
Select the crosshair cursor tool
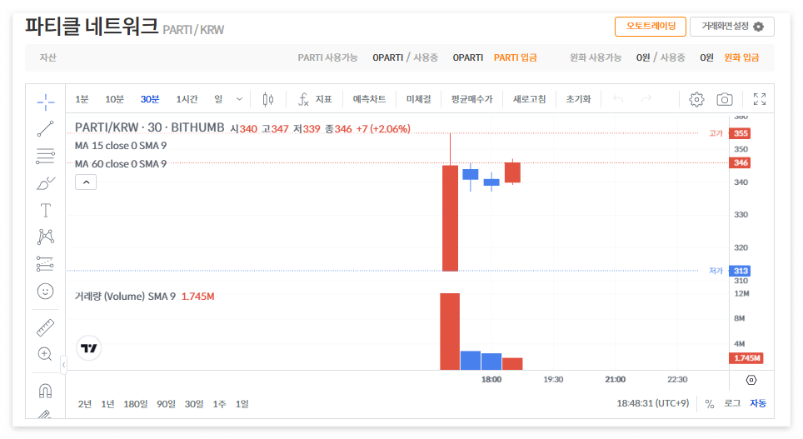pos(46,102)
